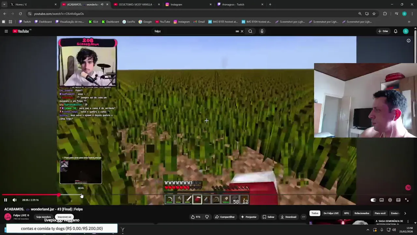Select the Para você filter chip

[x=380, y=213]
